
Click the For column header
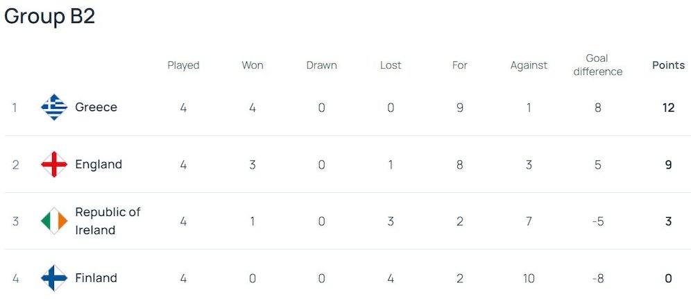(x=460, y=65)
